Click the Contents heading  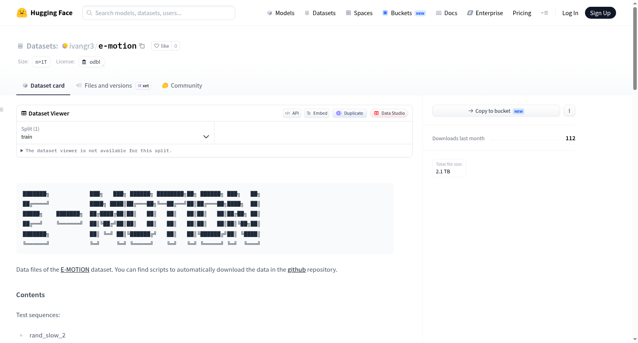click(31, 295)
